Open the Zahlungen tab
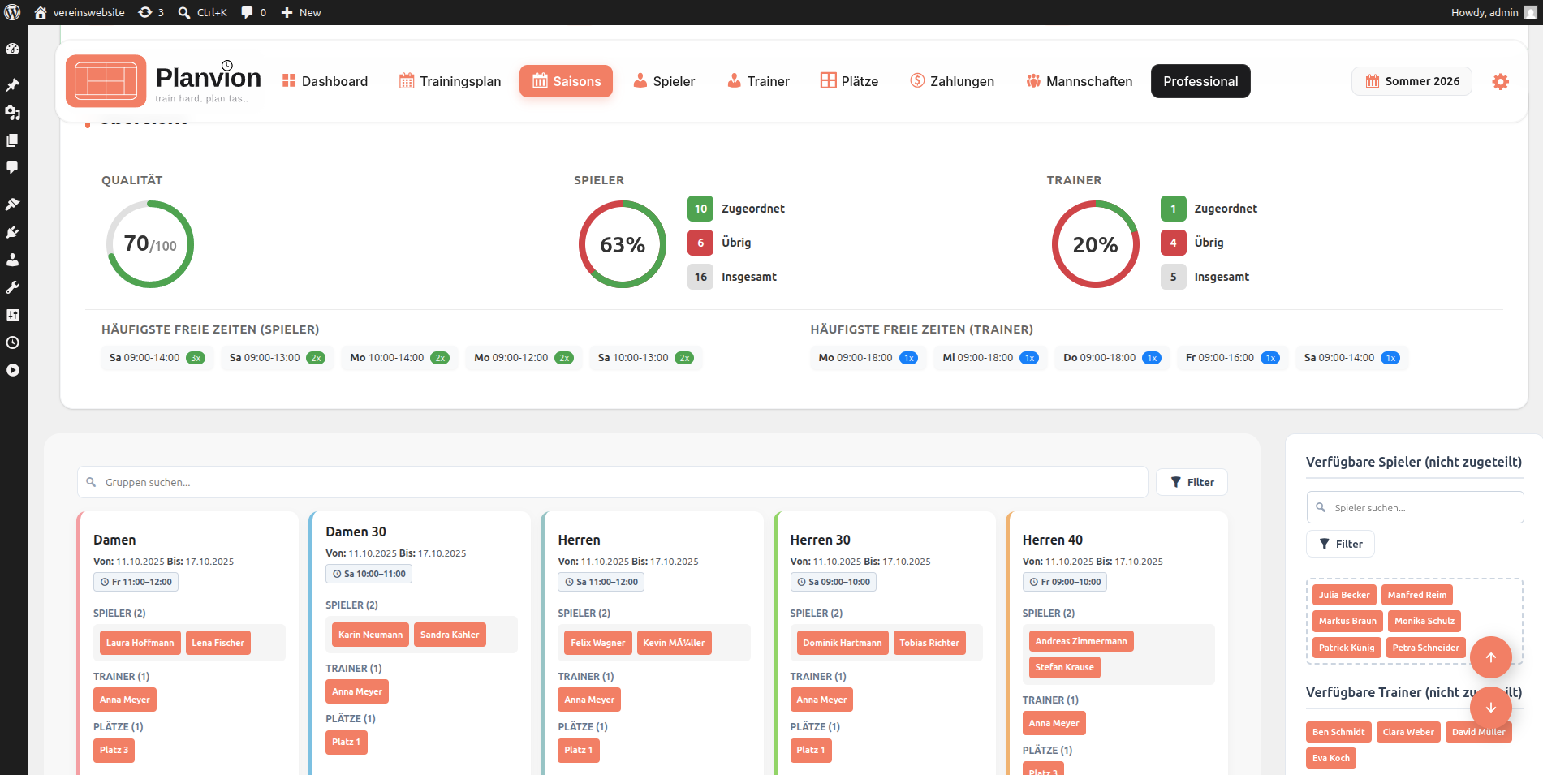The height and width of the screenshot is (775, 1543). coord(951,81)
